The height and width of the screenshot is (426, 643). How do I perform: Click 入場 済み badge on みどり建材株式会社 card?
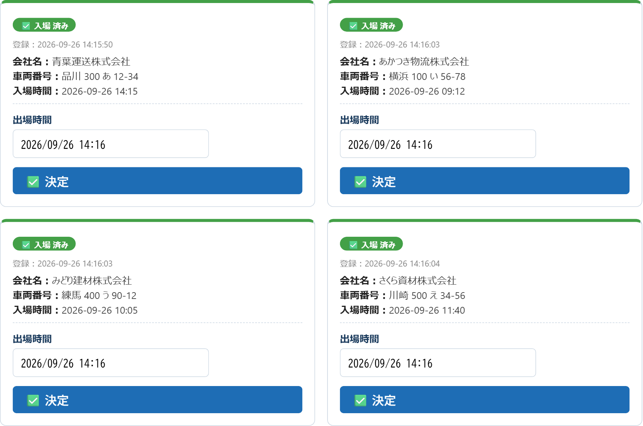click(44, 244)
